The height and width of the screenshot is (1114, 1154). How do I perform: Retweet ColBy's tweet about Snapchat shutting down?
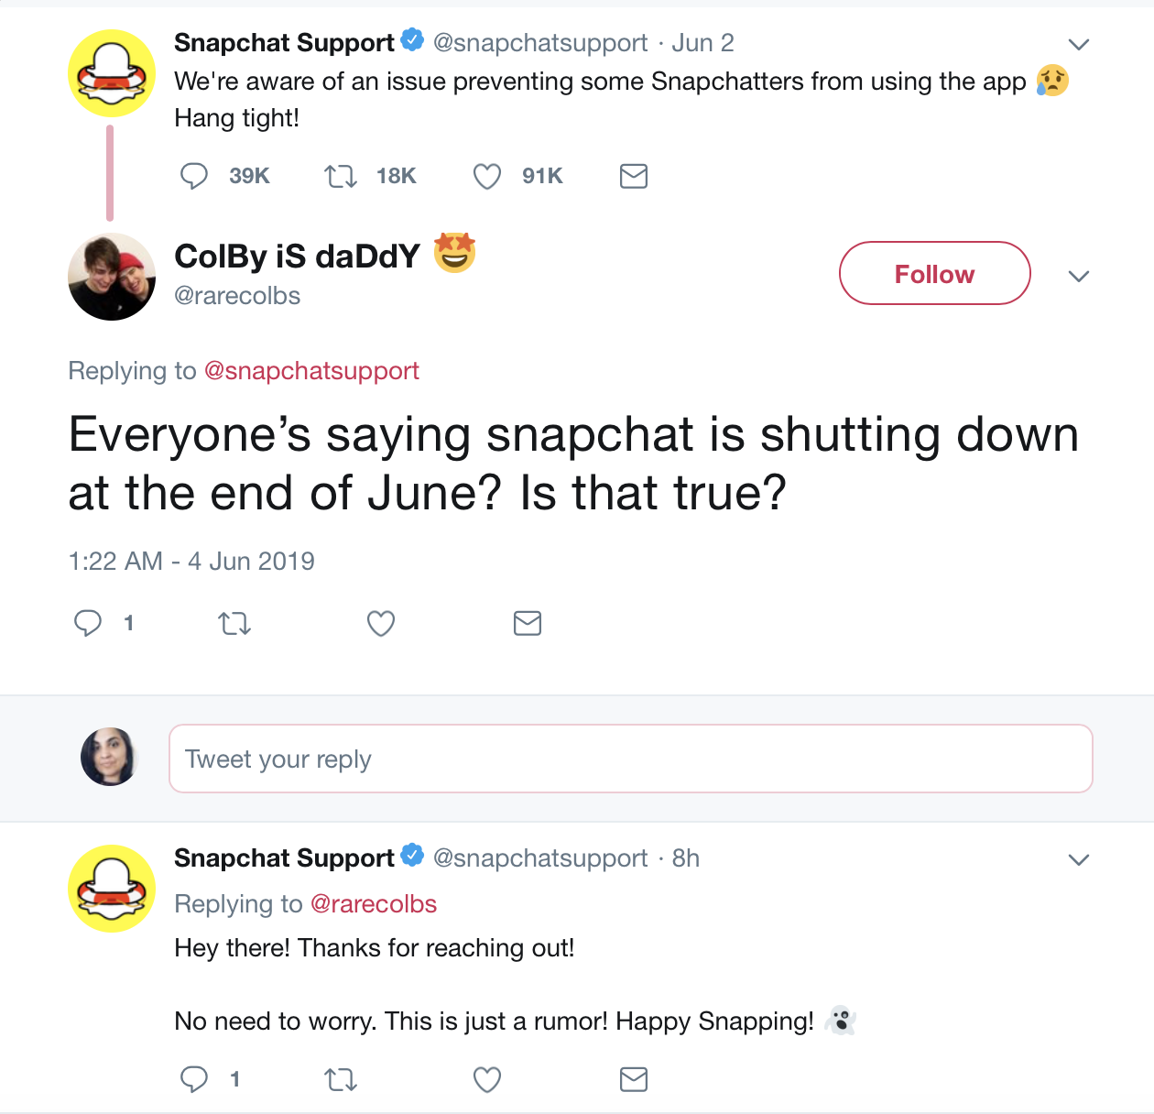pos(234,624)
